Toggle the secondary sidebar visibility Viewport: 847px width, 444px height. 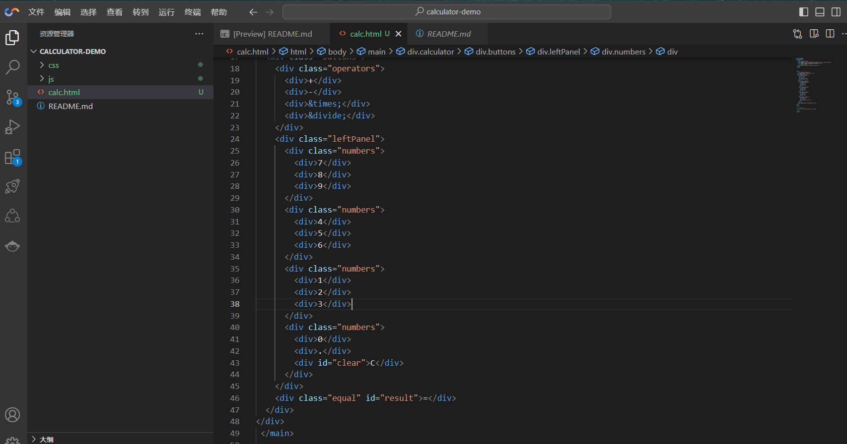click(x=836, y=12)
